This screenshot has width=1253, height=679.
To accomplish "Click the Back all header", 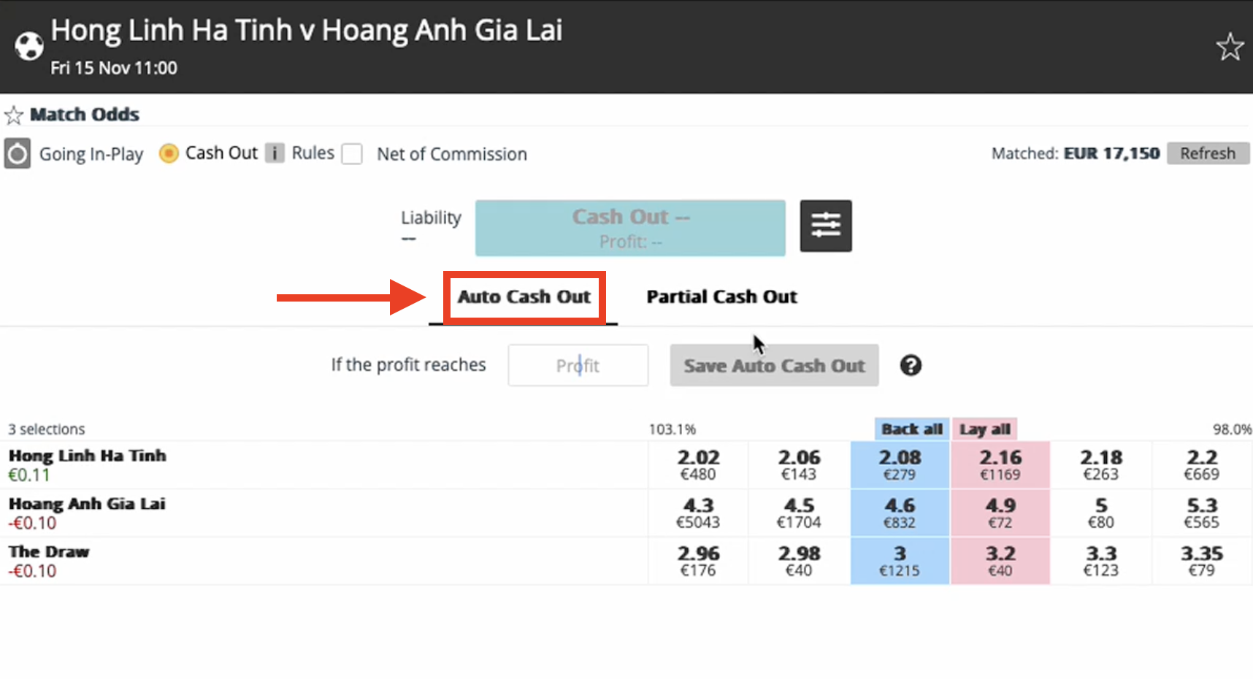I will 911,429.
